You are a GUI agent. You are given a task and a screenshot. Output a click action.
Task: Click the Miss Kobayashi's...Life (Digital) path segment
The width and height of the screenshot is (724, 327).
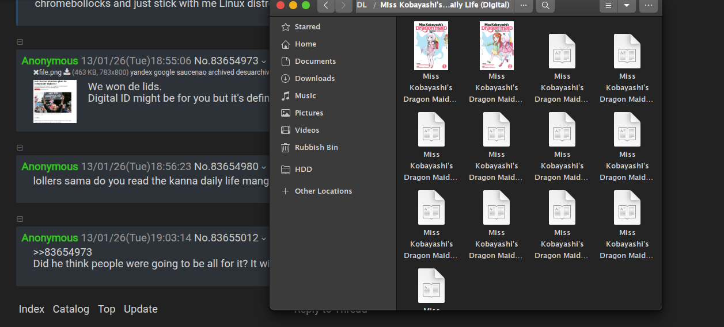point(445,5)
